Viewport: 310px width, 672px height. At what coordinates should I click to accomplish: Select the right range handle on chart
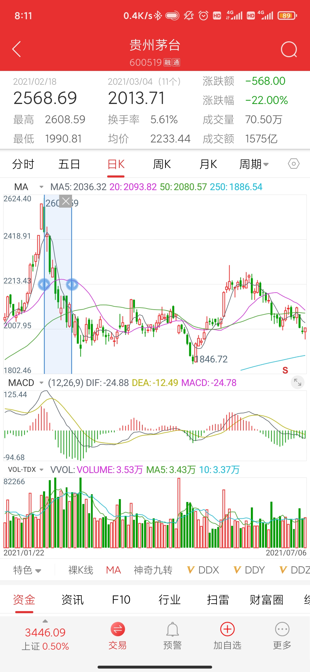click(x=72, y=284)
